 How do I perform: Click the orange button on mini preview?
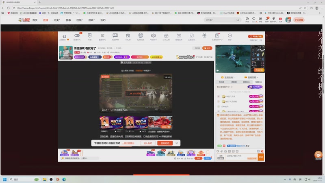click(x=259, y=70)
